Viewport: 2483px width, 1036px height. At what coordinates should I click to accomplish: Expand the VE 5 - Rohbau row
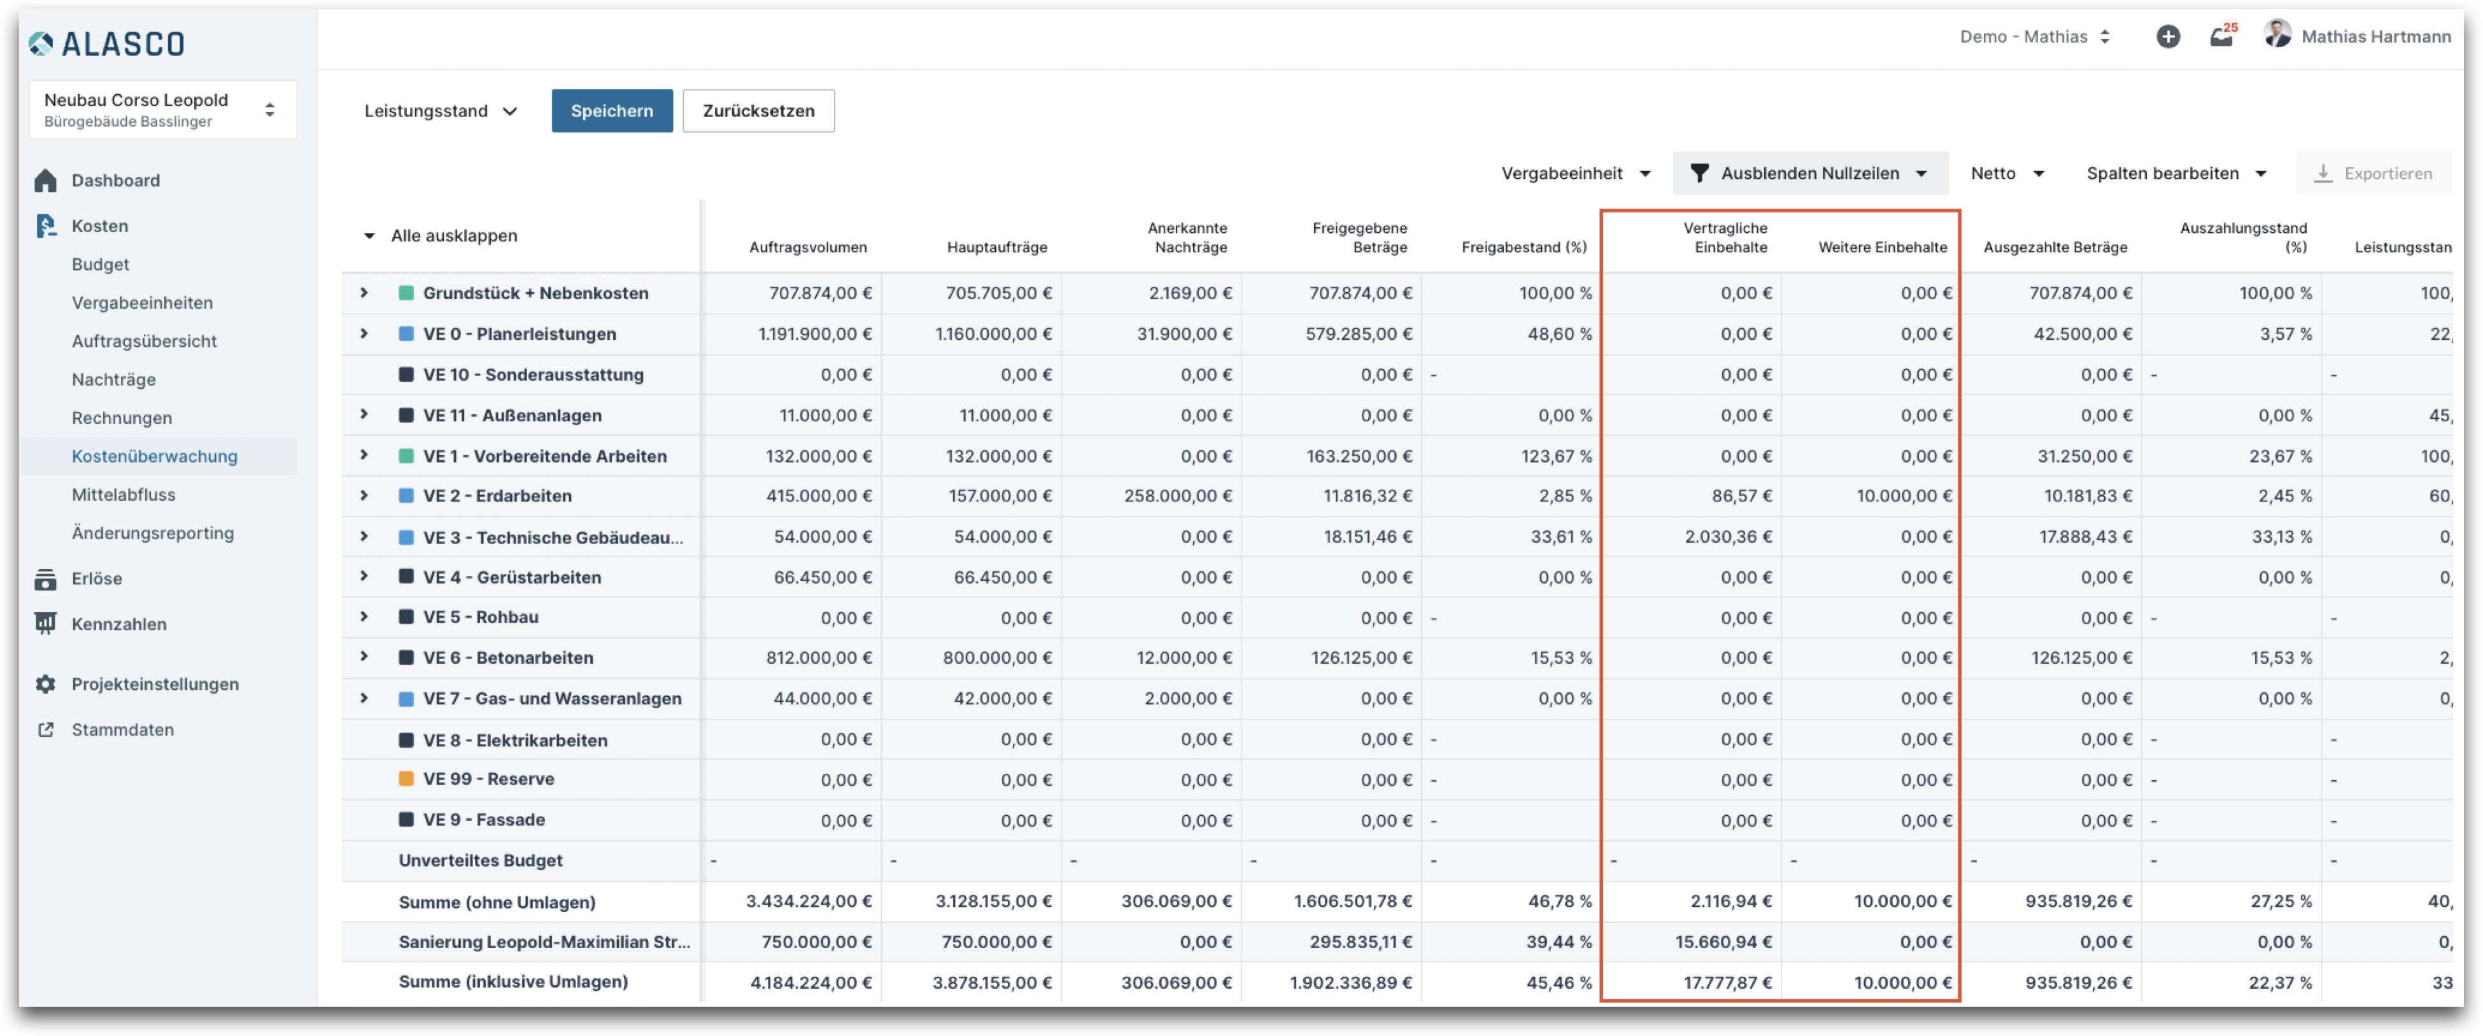pyautogui.click(x=364, y=617)
